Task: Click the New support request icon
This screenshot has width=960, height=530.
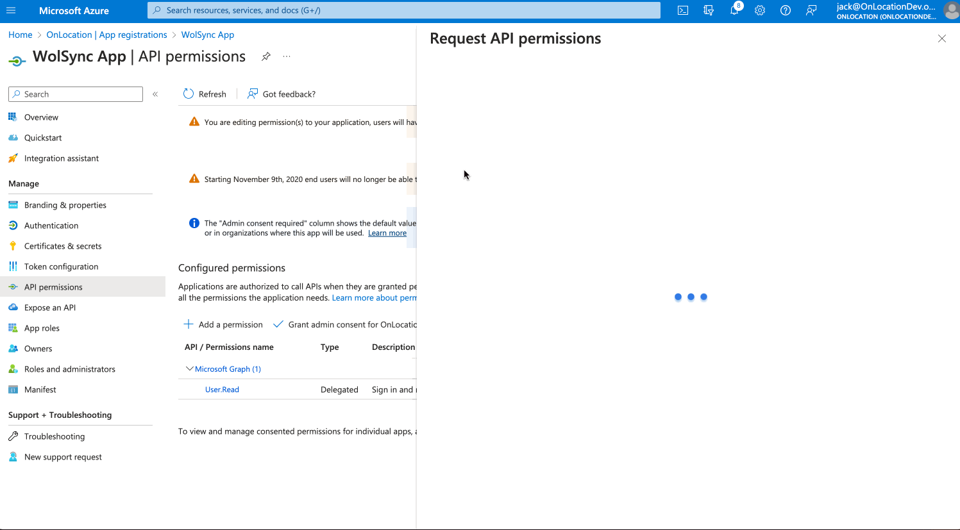Action: 13,457
